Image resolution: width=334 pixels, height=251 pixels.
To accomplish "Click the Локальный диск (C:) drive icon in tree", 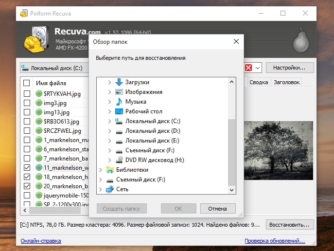I will pos(119,121).
